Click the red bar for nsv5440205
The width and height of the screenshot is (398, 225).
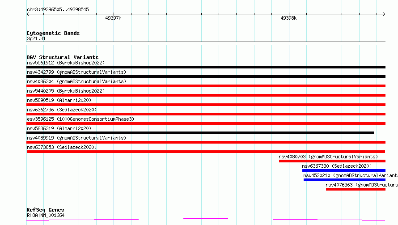[206, 95]
